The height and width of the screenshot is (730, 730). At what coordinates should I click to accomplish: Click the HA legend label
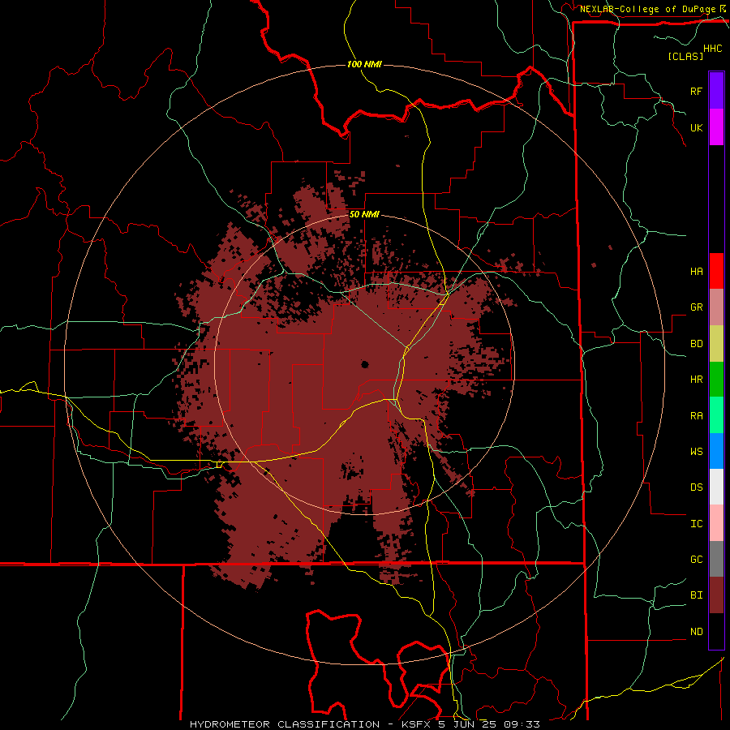coord(697,272)
